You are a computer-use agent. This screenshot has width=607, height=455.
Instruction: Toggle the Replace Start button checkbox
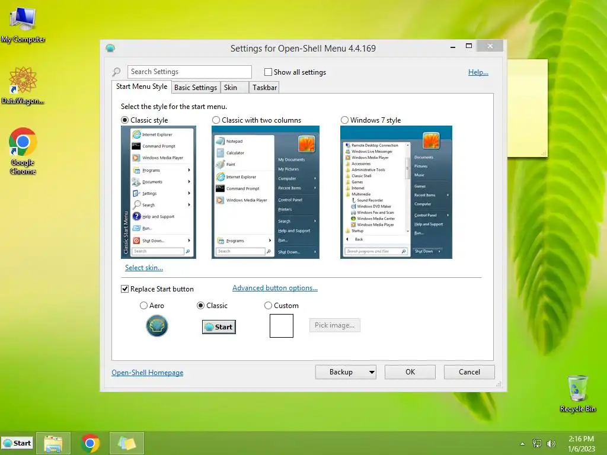pyautogui.click(x=124, y=289)
